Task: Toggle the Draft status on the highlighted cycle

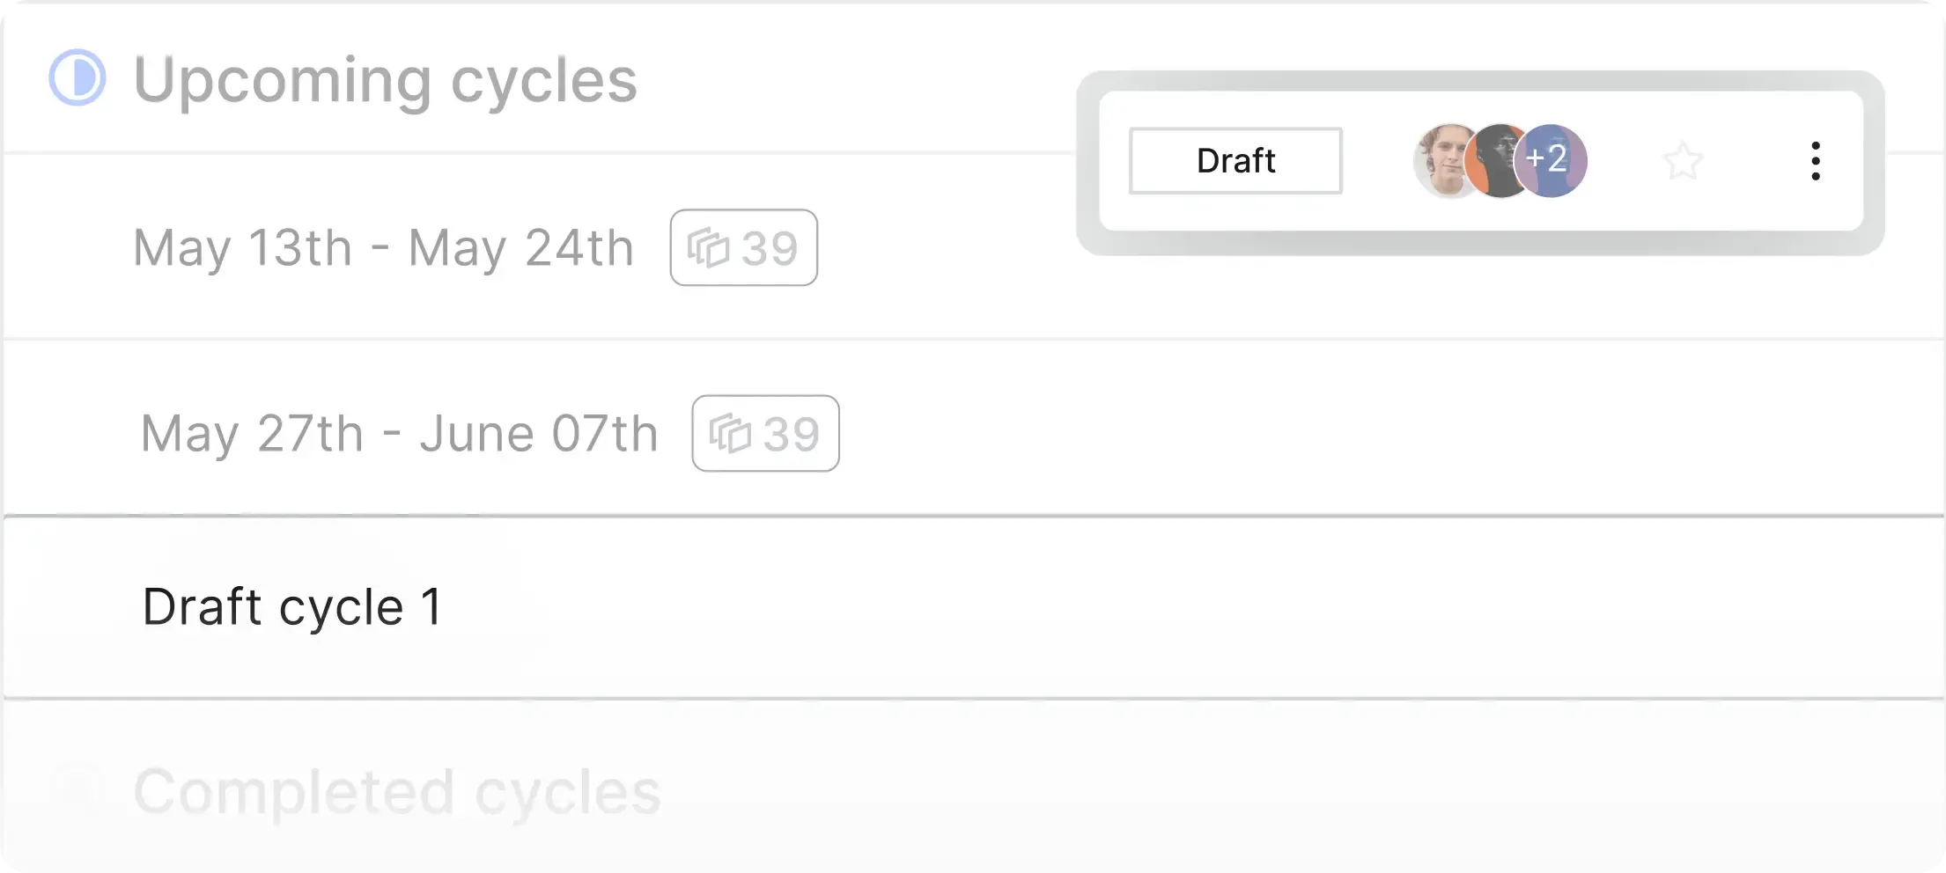Action: click(x=1235, y=161)
